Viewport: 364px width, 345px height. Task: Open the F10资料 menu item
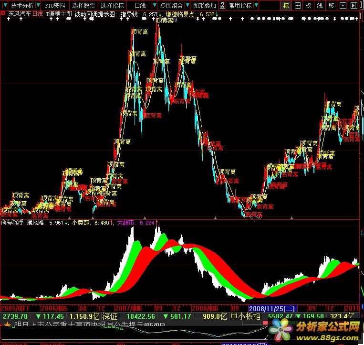(56, 6)
